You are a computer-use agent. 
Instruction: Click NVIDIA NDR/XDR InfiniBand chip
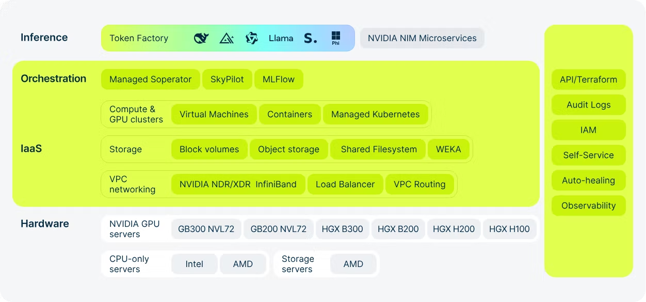click(238, 184)
